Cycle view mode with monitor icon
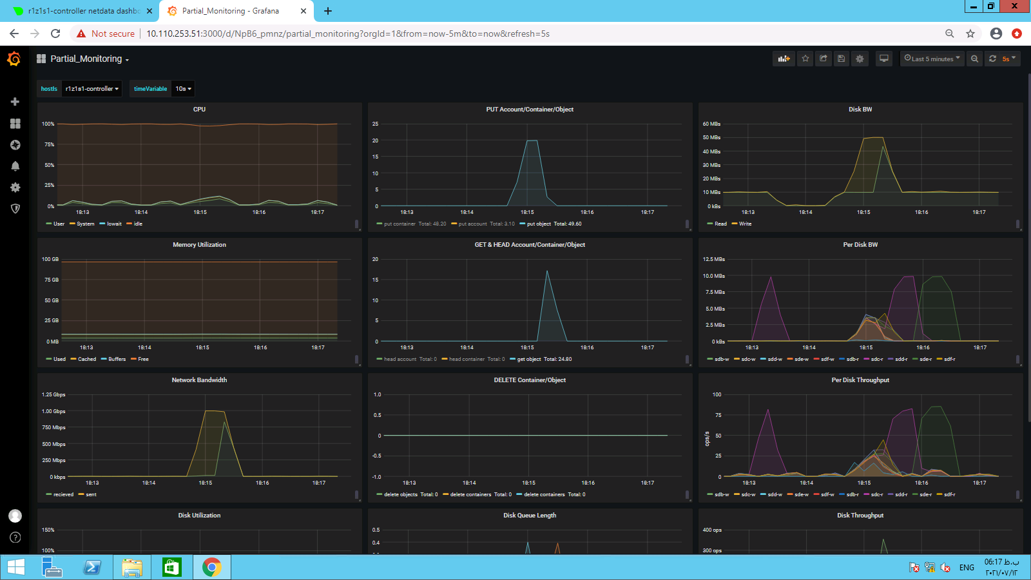1031x580 pixels. [x=884, y=59]
